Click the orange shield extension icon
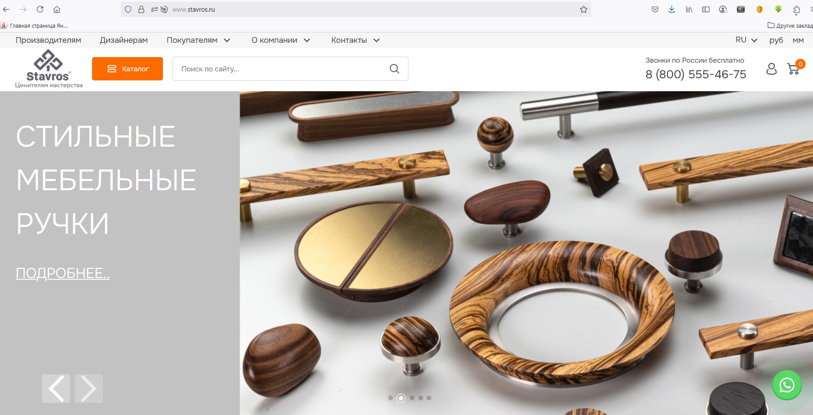The image size is (813, 415). pos(759,10)
